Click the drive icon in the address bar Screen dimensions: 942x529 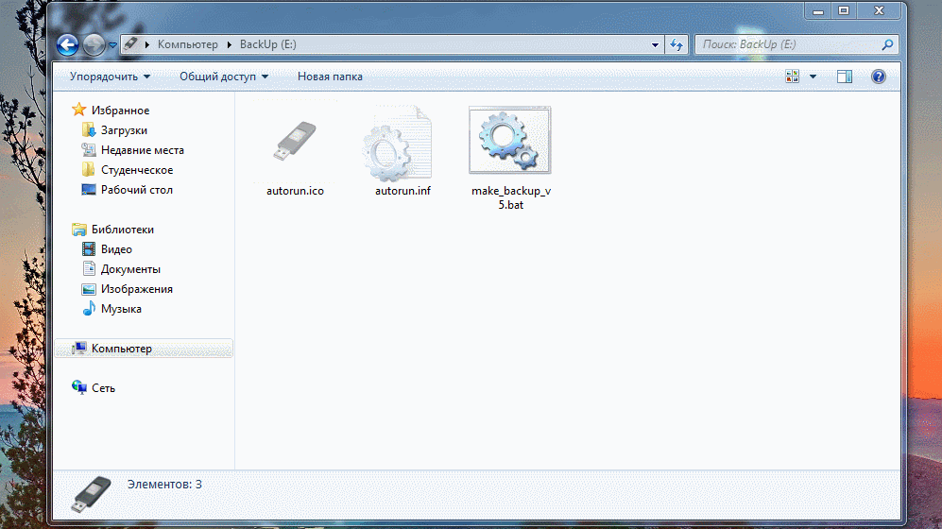130,43
